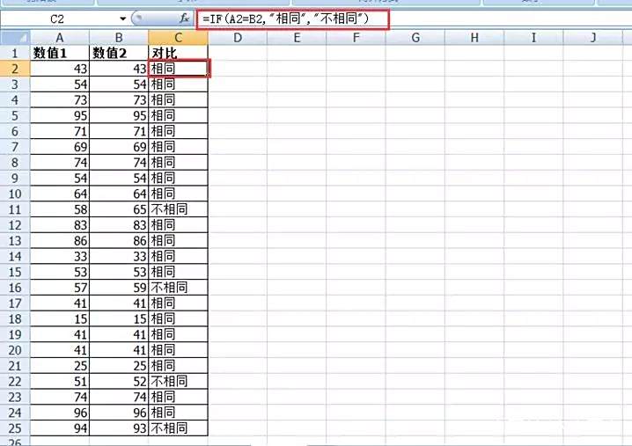Select cell A25 with value 94
Image resolution: width=632 pixels, height=446 pixels.
click(60, 428)
